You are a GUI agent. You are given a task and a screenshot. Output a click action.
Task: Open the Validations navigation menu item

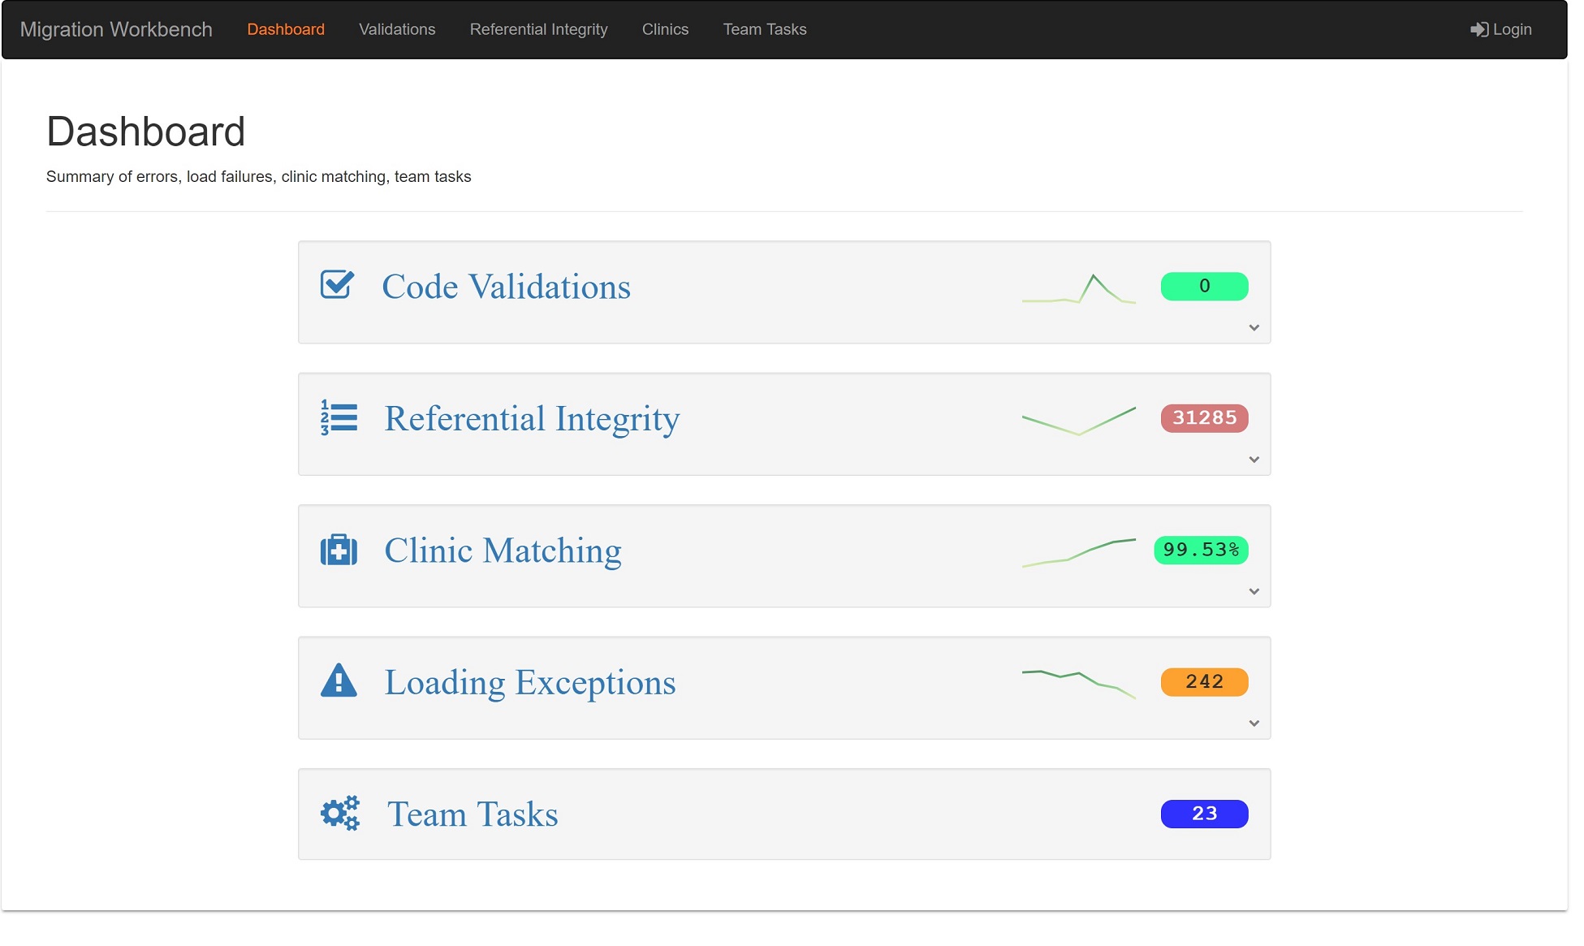[396, 29]
